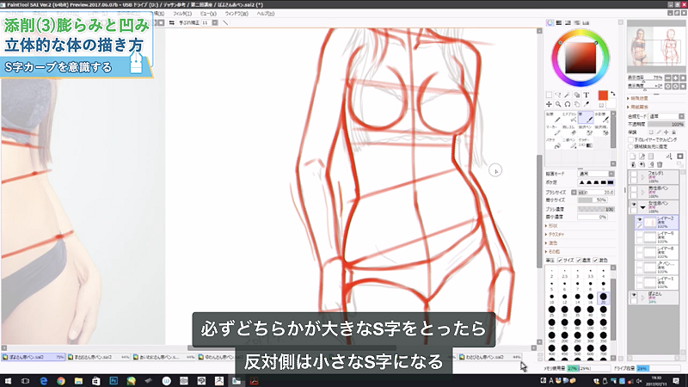Open the ウィンドウ menu

coord(236,14)
